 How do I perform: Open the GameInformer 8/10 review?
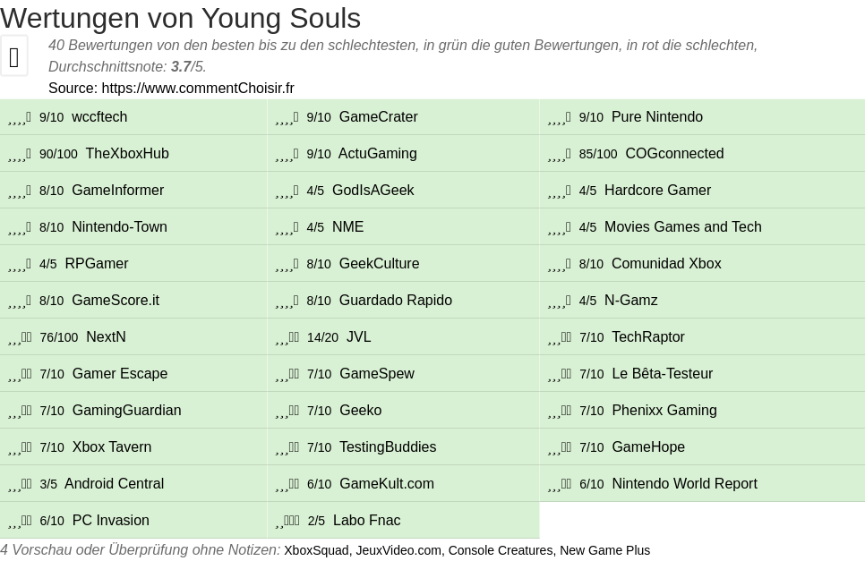tap(117, 191)
